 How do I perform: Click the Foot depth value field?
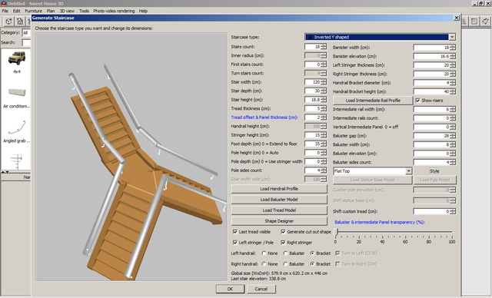(313, 144)
